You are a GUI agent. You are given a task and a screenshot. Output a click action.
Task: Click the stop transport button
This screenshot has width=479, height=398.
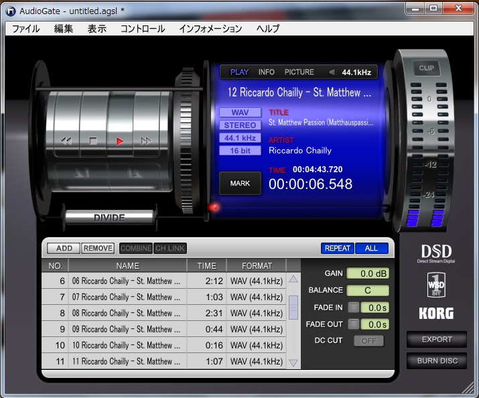coord(93,141)
